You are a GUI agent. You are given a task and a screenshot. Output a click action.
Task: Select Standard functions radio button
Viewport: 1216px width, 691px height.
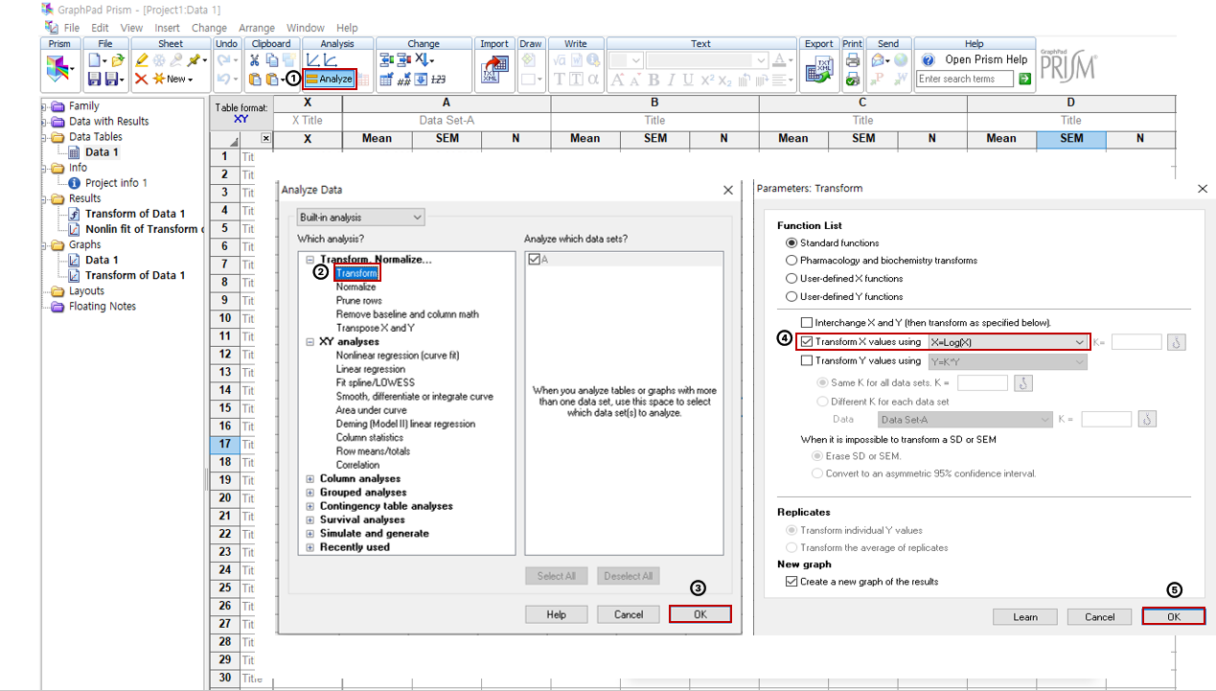[792, 243]
